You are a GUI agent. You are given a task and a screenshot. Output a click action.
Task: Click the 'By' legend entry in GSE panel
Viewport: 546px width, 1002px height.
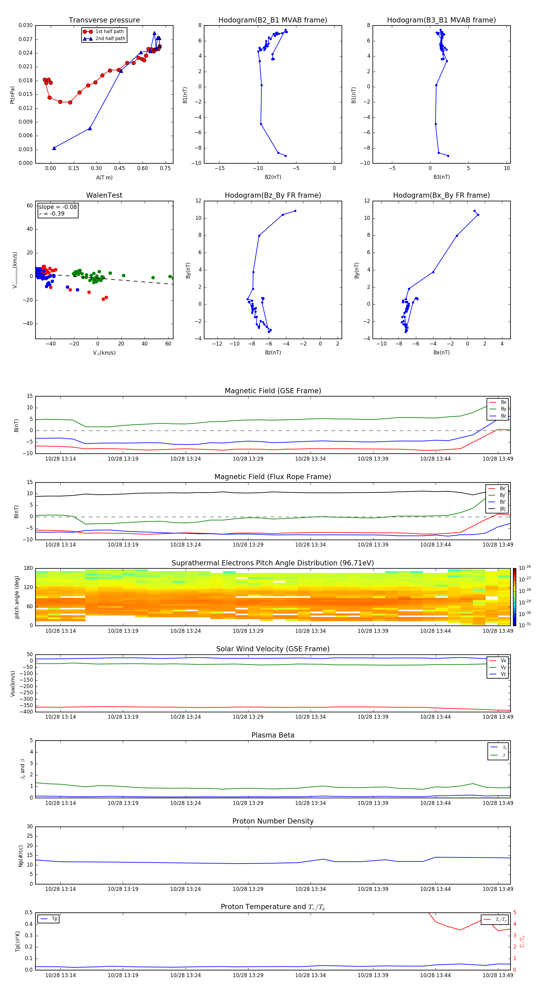coord(498,409)
